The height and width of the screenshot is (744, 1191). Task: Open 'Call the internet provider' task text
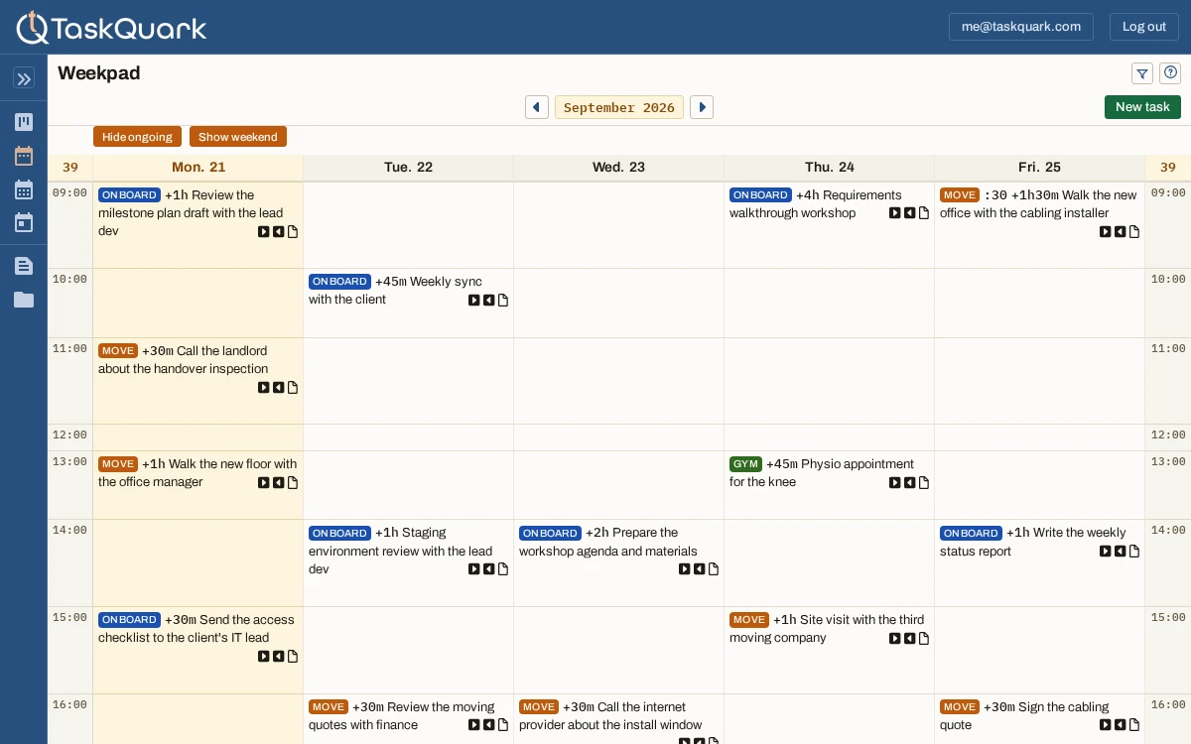[610, 716]
